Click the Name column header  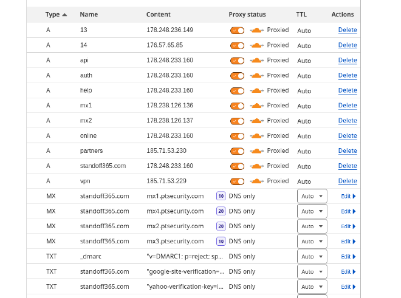[x=89, y=15]
